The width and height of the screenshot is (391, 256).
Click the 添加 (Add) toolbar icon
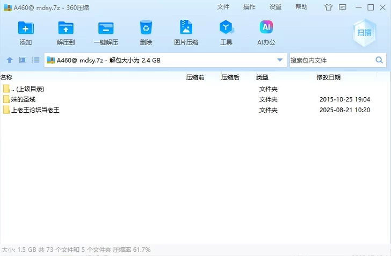click(26, 28)
